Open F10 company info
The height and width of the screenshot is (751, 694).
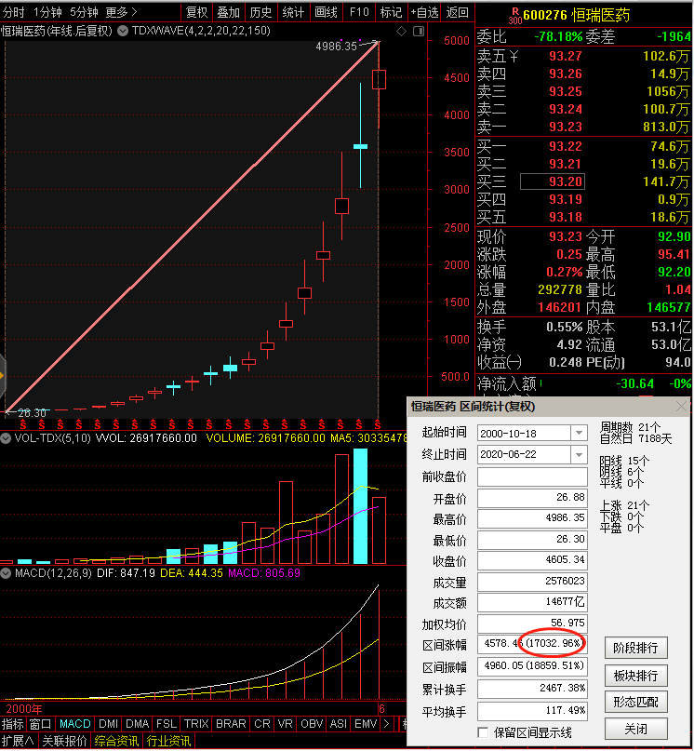[359, 12]
